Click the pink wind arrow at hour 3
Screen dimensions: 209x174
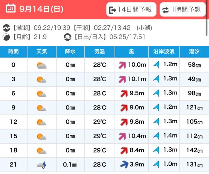pyautogui.click(x=123, y=79)
